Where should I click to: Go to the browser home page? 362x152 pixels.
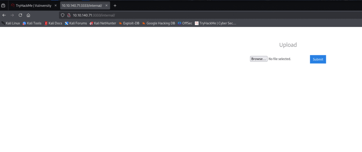click(x=28, y=15)
